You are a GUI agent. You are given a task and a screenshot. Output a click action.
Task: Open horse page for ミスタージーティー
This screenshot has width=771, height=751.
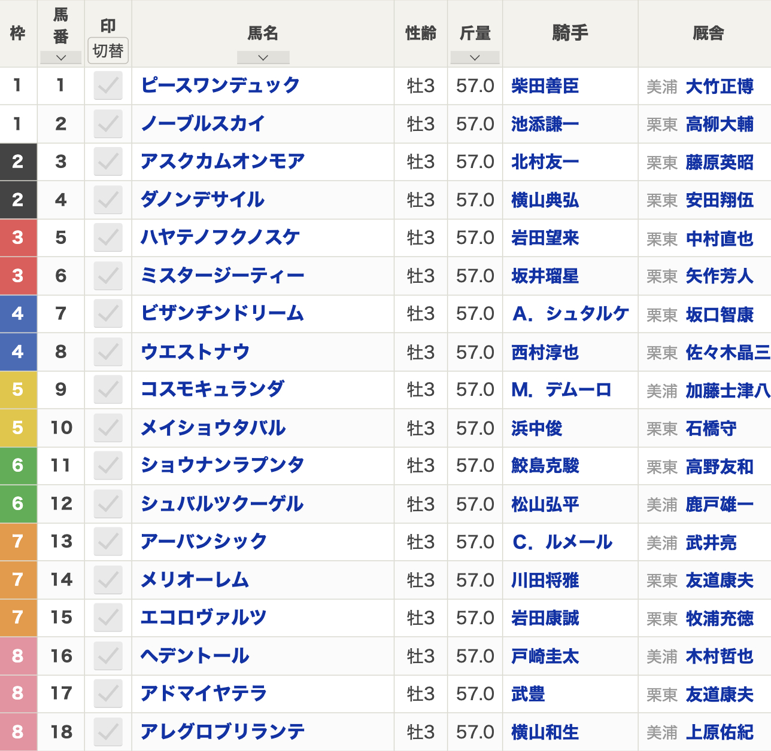(223, 276)
